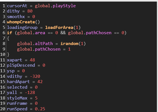This screenshot has width=158, height=112.
Task: Click the "hardApart" variable name
Action: (x=18, y=82)
